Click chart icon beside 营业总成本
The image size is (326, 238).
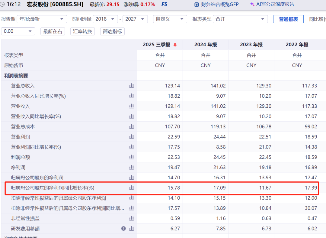click(x=131, y=126)
